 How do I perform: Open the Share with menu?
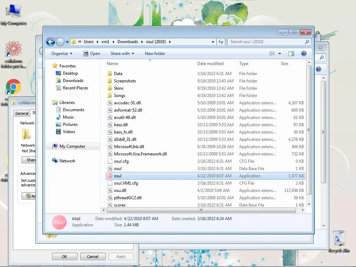(x=122, y=54)
